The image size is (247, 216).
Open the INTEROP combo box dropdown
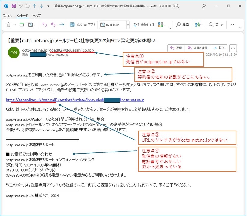click(x=128, y=25)
